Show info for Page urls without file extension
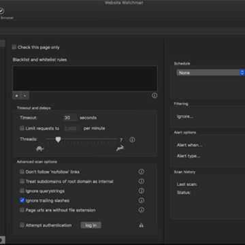Image resolution: width=245 pixels, height=245 pixels. coord(142,210)
